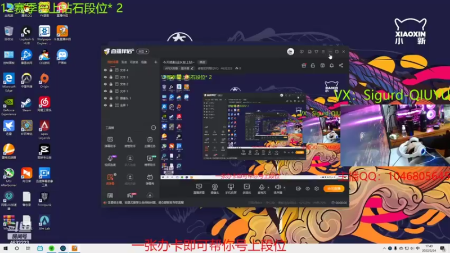The image size is (450, 253).
Task: Mute the 扬声器 speaker
Action: (x=277, y=189)
